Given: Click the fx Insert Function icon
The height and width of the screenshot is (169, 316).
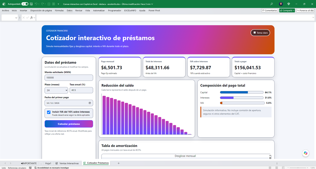Looking at the screenshot, I should click(32, 18).
